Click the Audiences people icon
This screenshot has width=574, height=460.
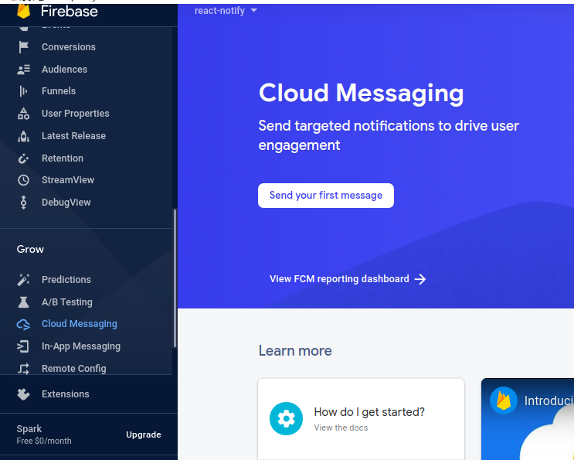(x=23, y=70)
